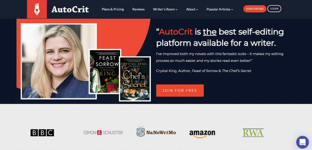312x150 pixels.
Task: Click the small JOIN FOR FREE header button
Action: 255,9
